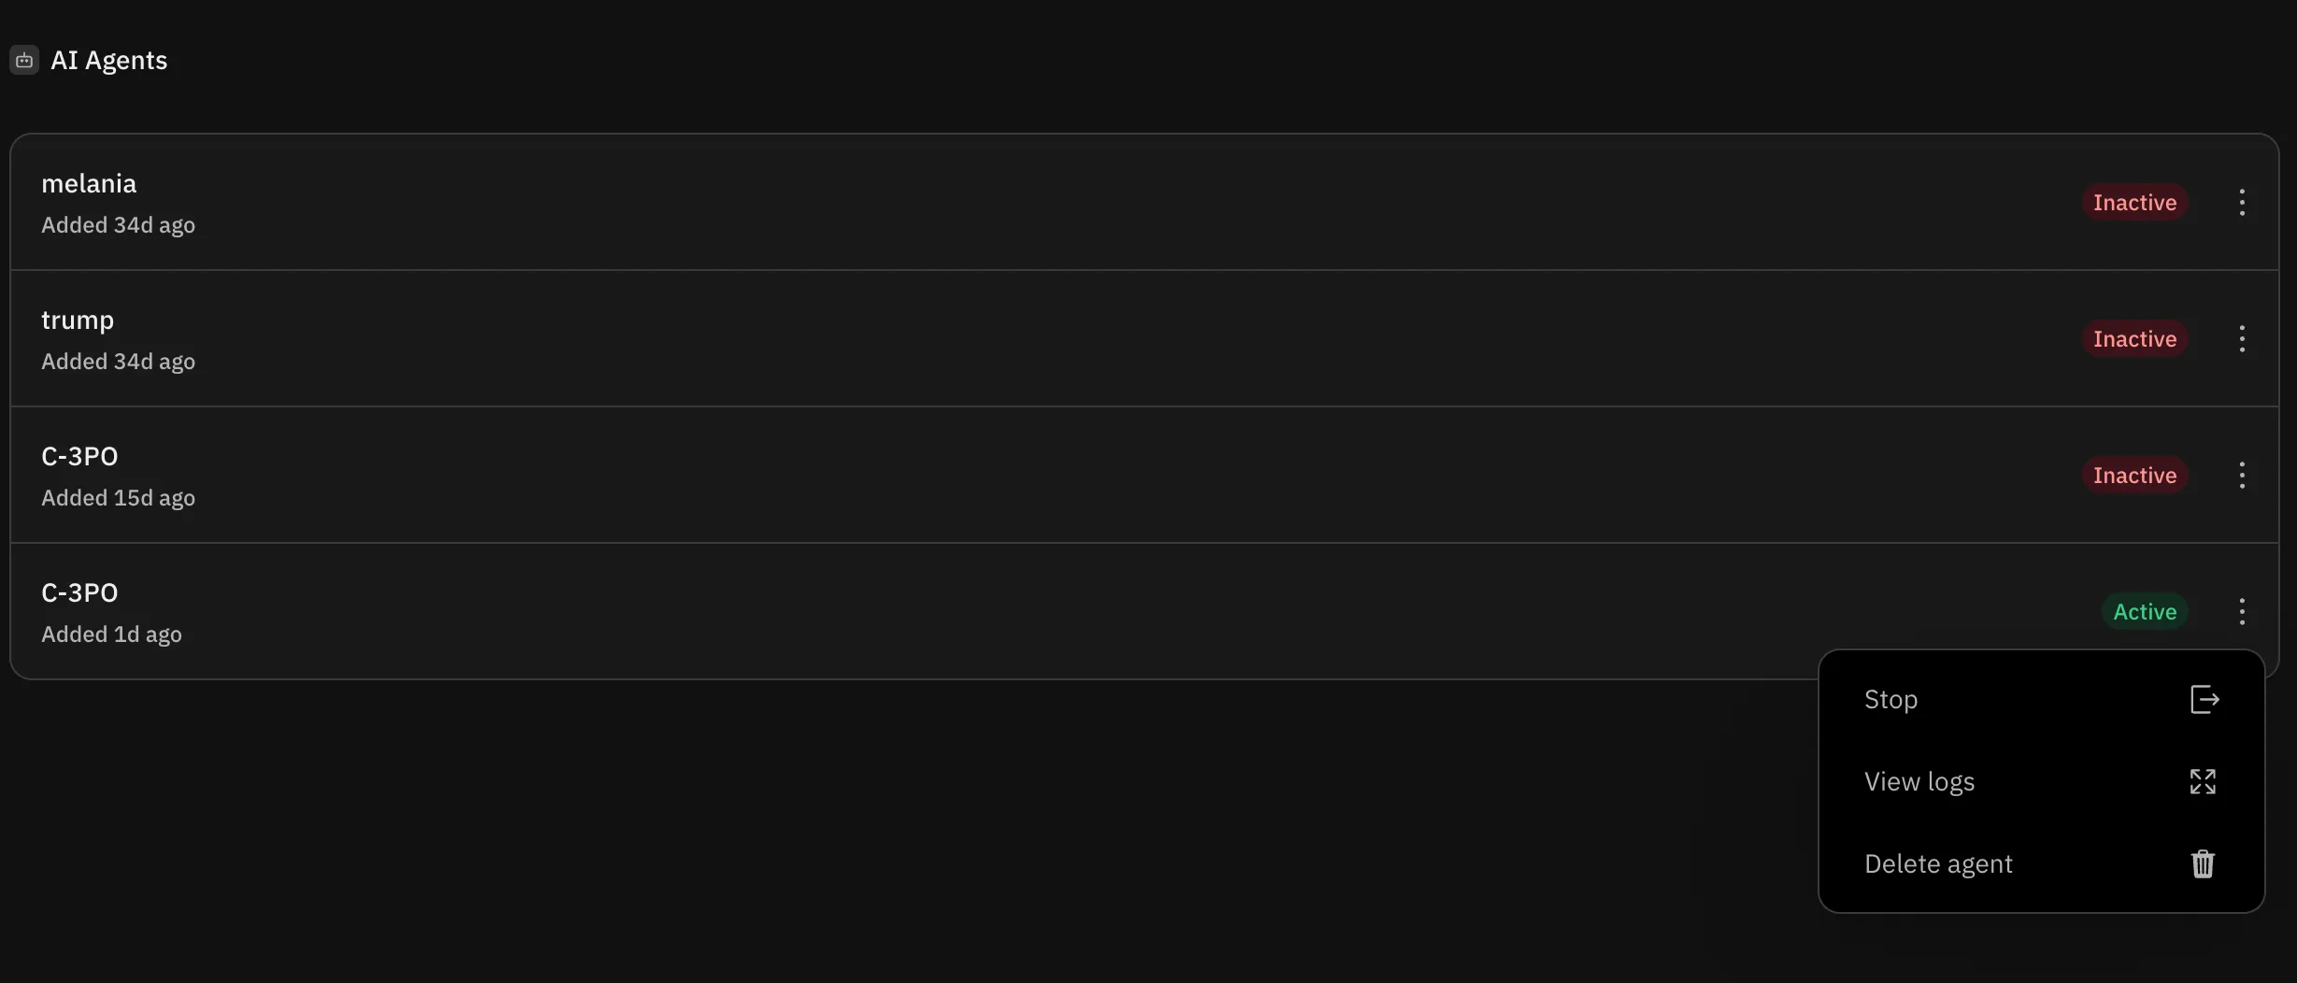This screenshot has height=983, width=2297.
Task: Select Delete agent menu entry
Action: [x=1938, y=864]
